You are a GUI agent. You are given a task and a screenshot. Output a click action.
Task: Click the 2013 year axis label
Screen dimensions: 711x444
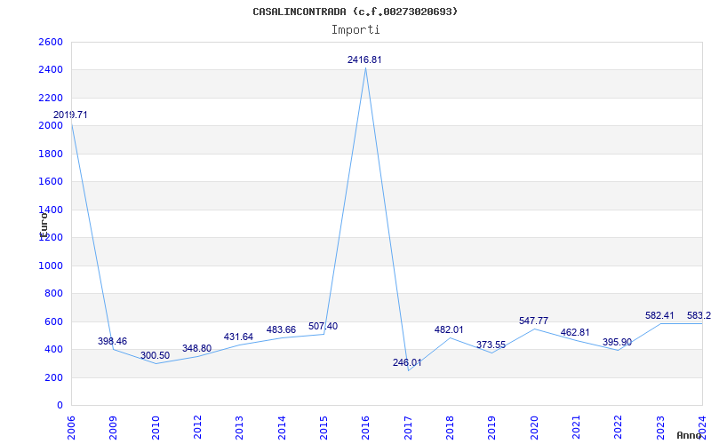point(239,427)
